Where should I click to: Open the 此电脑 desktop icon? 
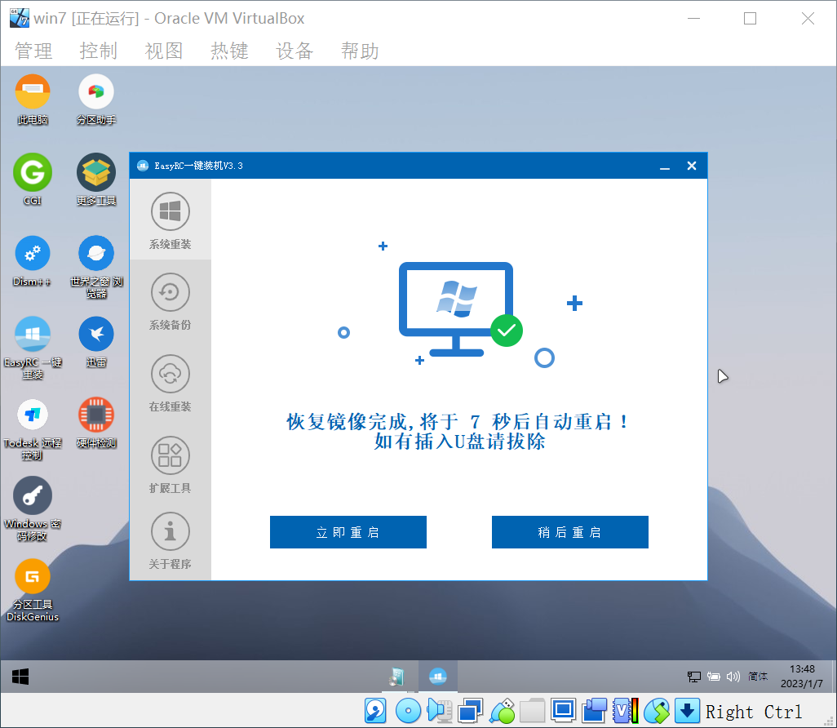coord(33,100)
